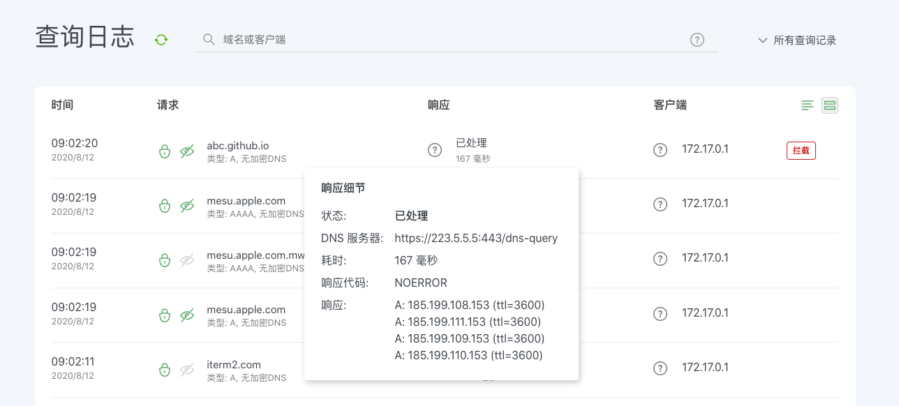Toggle eye icon in mesu.apple.com type A row
This screenshot has height=406, width=899.
click(x=186, y=315)
